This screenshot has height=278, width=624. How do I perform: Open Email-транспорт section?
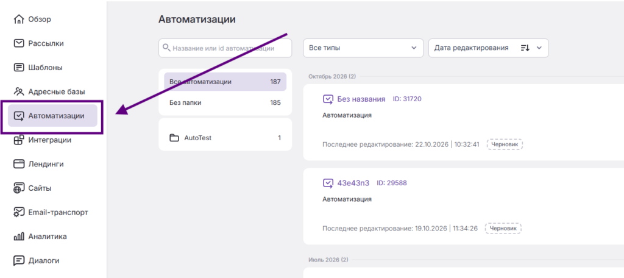(x=58, y=213)
